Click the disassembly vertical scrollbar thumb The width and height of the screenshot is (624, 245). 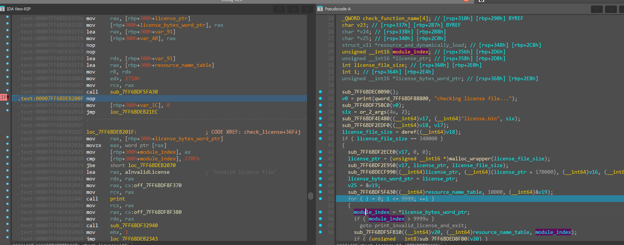(311, 196)
